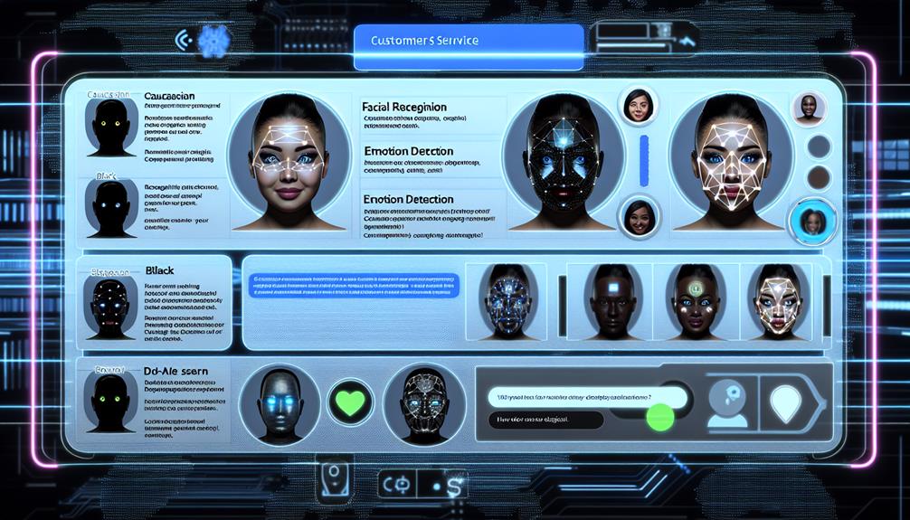Screen dimensions: 910x520
Task: Click the light question input field
Action: (587, 398)
